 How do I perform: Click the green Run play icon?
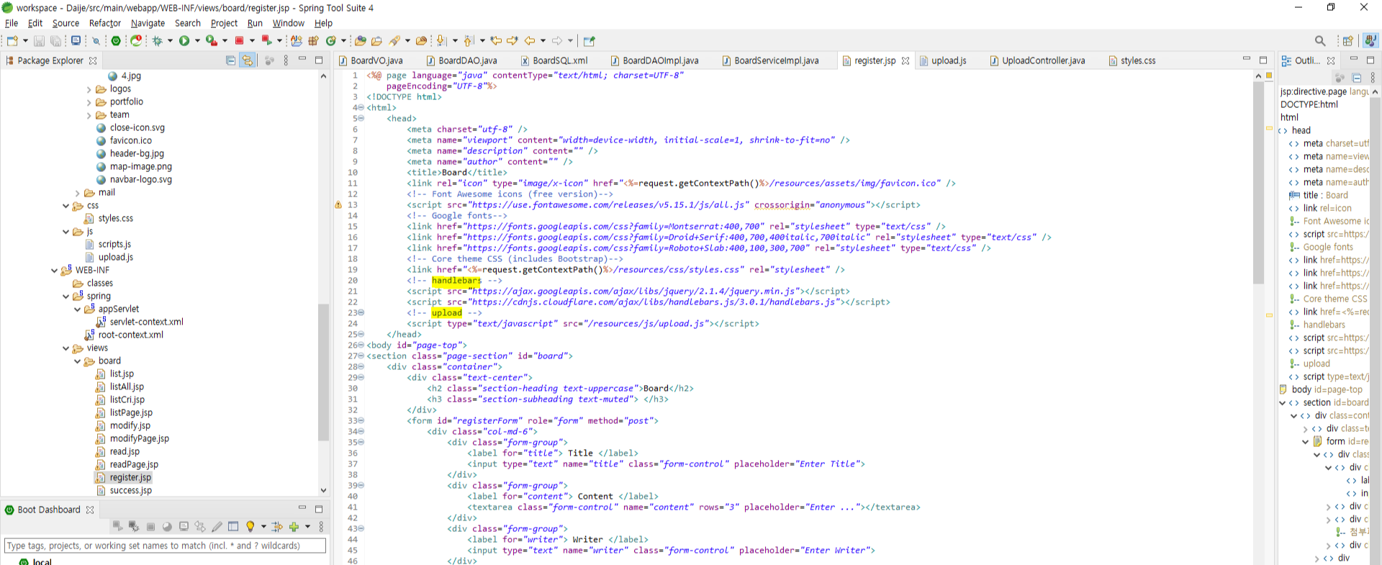pyautogui.click(x=184, y=41)
